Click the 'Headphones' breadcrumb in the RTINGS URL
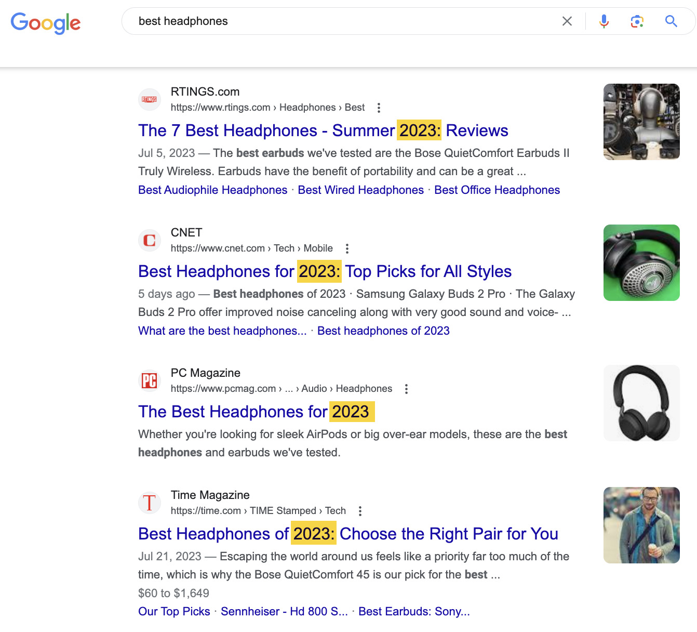697x632 pixels. [307, 108]
